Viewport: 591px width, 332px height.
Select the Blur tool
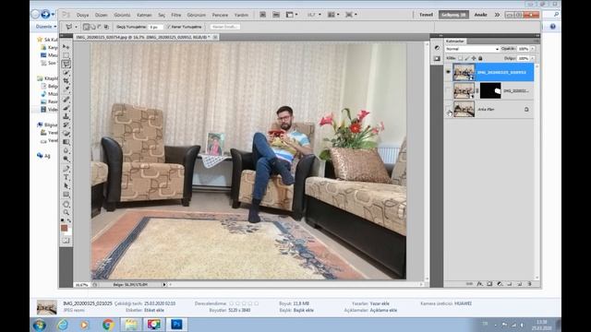pos(66,150)
